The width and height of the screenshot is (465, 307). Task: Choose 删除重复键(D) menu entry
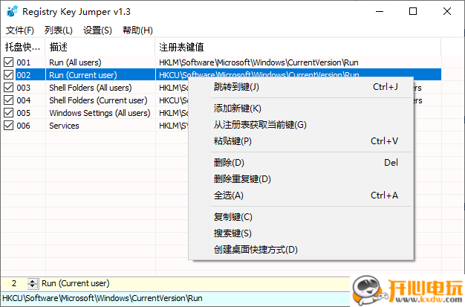click(301, 179)
